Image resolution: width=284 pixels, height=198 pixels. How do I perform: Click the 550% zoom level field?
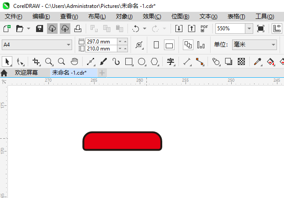(230, 29)
